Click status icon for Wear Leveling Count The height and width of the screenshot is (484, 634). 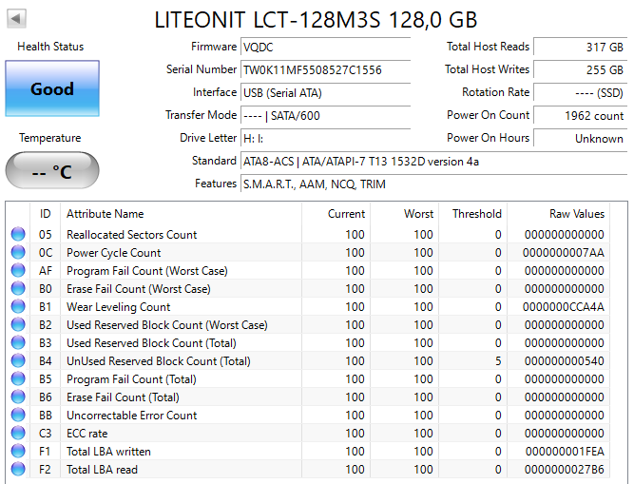pos(18,307)
